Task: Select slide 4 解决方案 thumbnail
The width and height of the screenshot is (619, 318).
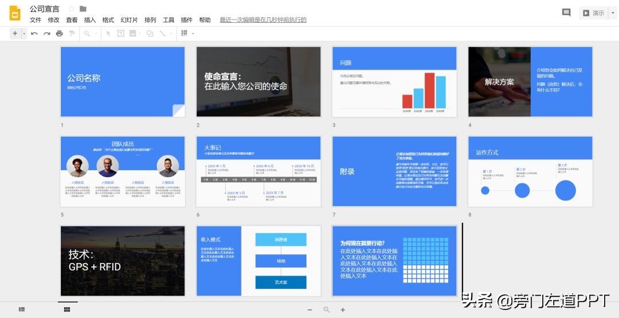Action: 530,82
